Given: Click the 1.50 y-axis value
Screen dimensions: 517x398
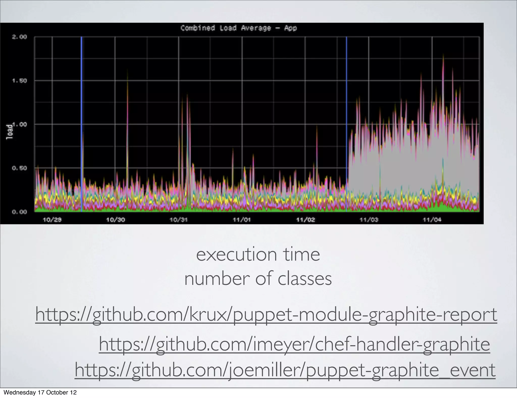Looking at the screenshot, I should click(19, 81).
